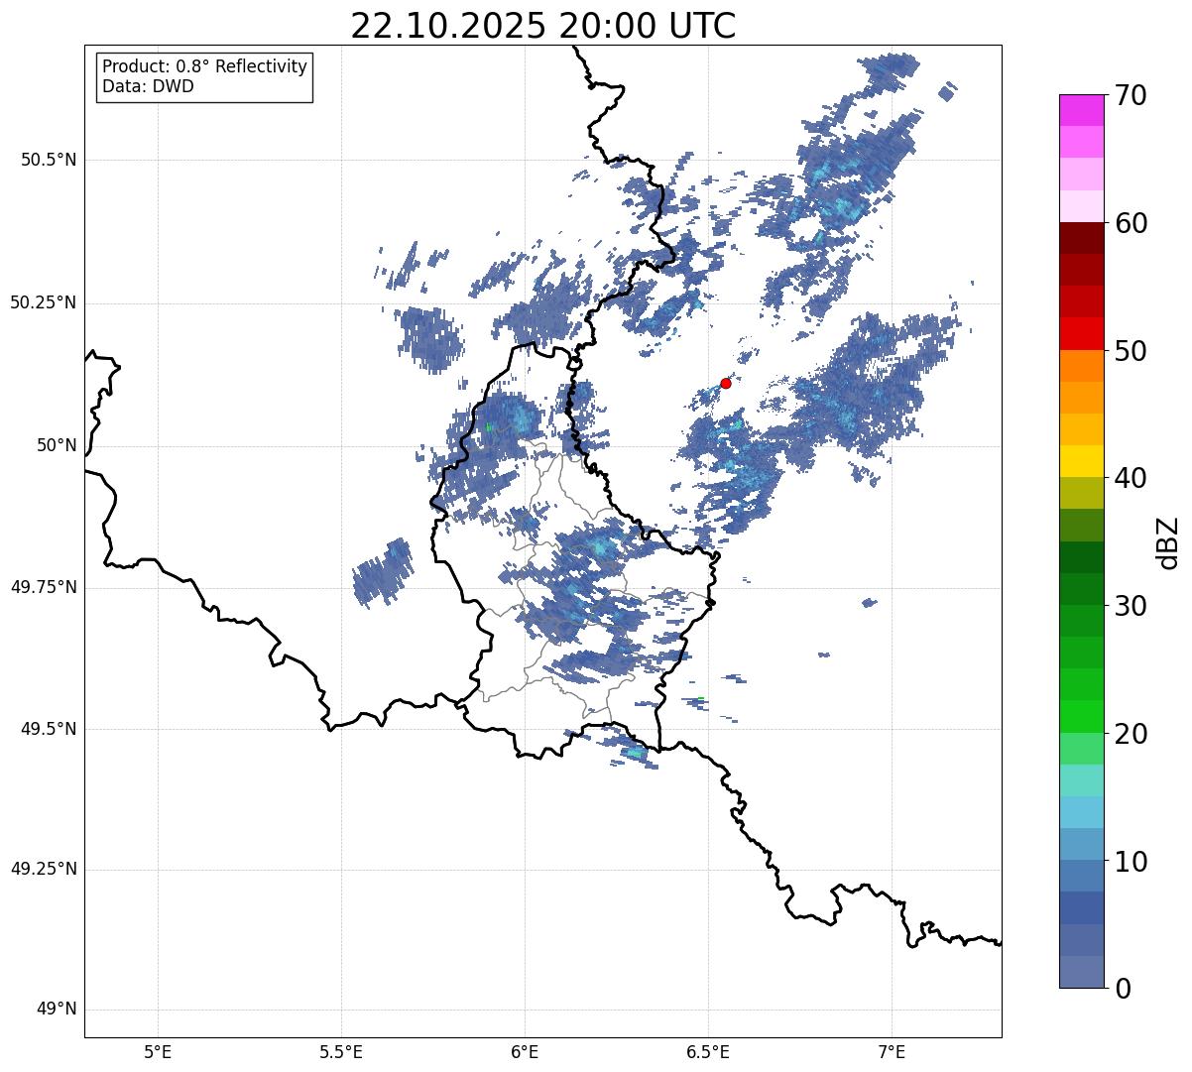The height and width of the screenshot is (1072, 1192).
Task: Click the "dBZ" colorbar label
Action: [1168, 541]
